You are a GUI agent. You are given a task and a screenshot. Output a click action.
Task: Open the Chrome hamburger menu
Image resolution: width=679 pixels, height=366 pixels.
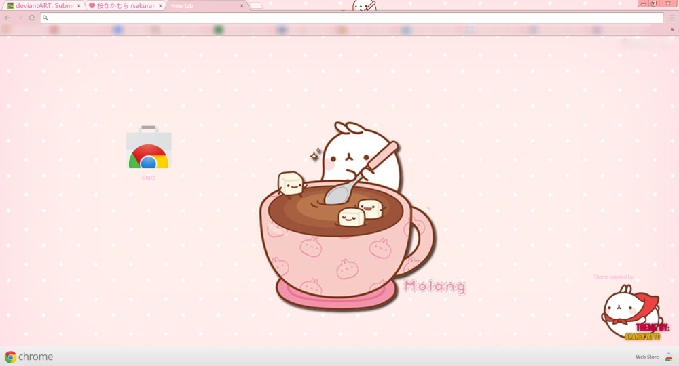pyautogui.click(x=672, y=18)
